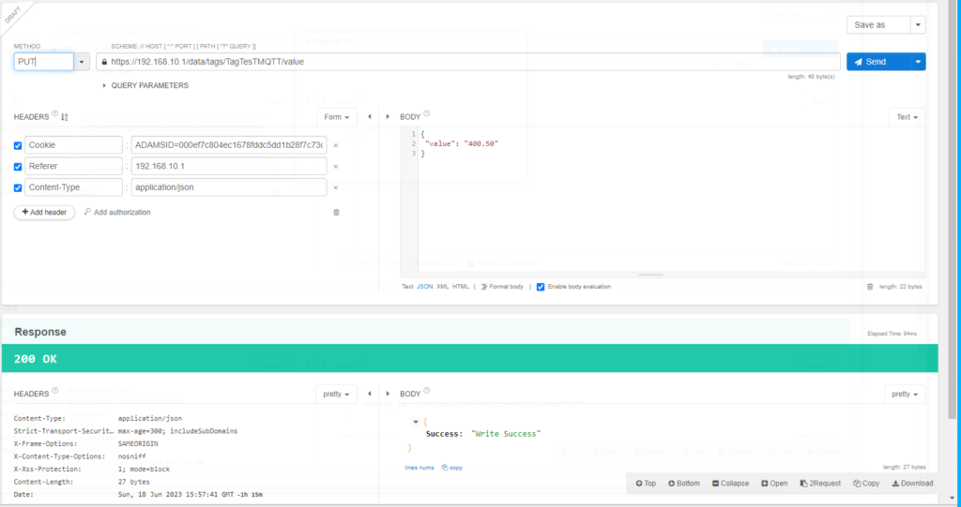Click the Open button in response toolbar
Image resolution: width=961 pixels, height=507 pixels.
(x=774, y=484)
